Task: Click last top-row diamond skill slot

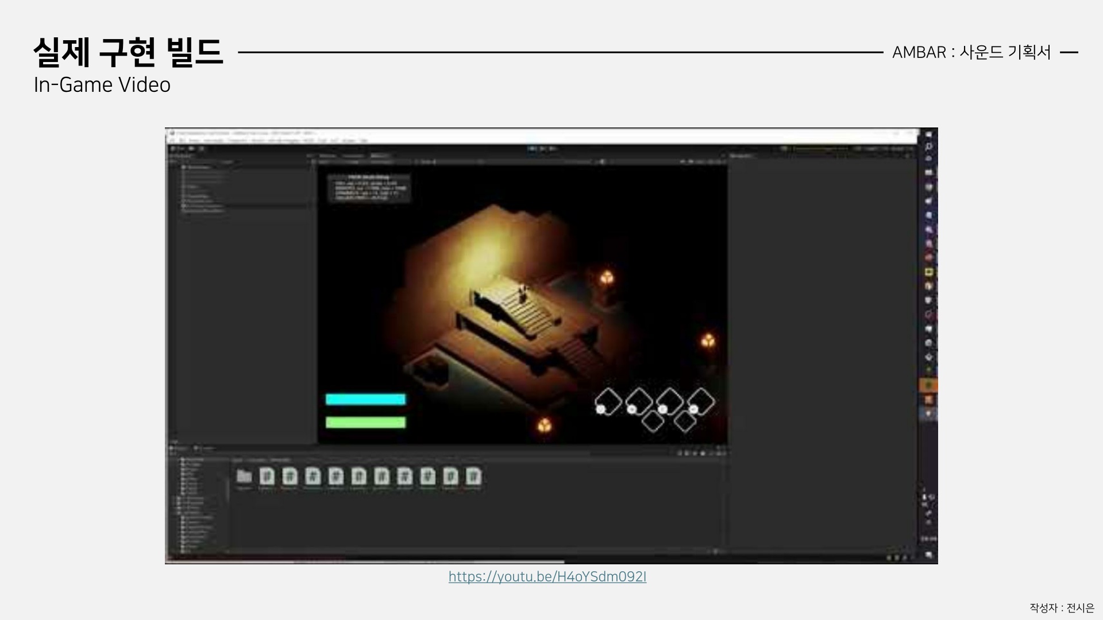Action: [x=701, y=400]
